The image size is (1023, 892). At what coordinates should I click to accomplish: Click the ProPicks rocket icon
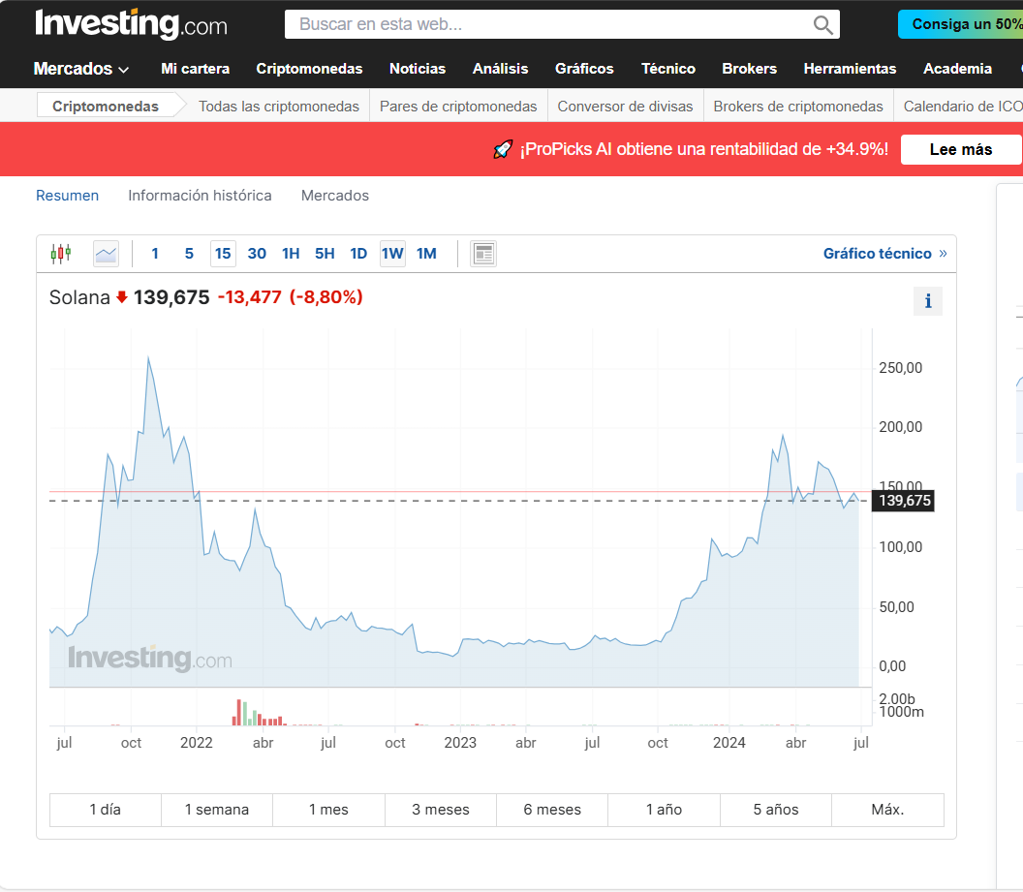pyautogui.click(x=503, y=149)
